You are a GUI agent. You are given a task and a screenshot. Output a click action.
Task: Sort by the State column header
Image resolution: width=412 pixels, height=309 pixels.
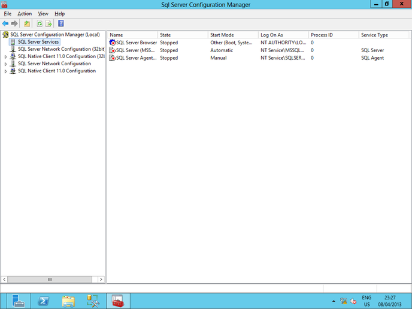pyautogui.click(x=183, y=35)
